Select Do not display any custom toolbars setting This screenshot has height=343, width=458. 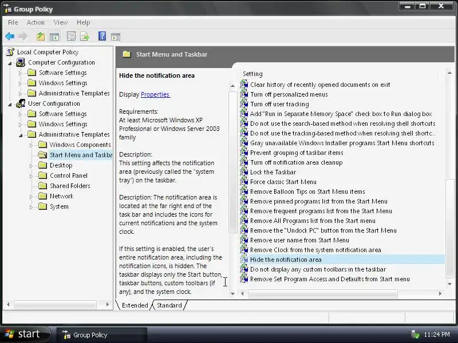pyautogui.click(x=318, y=269)
